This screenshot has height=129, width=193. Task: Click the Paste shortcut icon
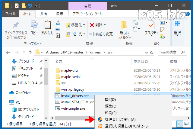58,36
